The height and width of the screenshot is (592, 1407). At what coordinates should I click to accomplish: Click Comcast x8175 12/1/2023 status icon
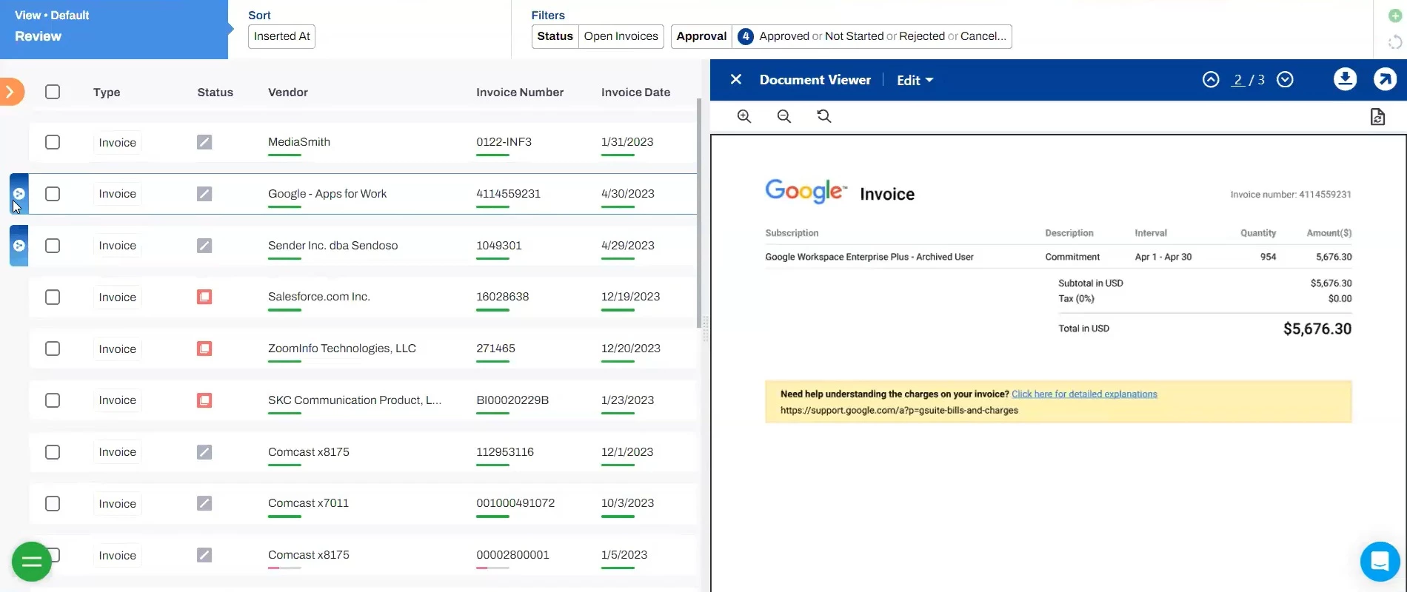click(x=204, y=452)
